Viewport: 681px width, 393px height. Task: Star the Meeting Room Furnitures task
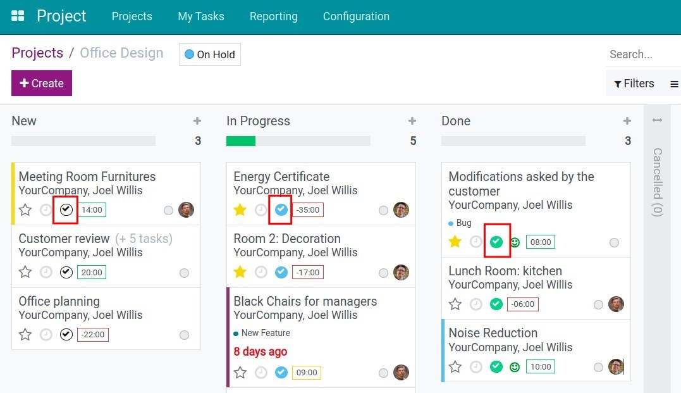tap(25, 210)
